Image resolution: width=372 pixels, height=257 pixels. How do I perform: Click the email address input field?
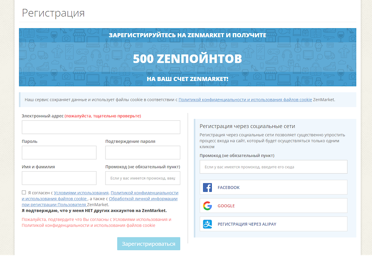point(101,127)
